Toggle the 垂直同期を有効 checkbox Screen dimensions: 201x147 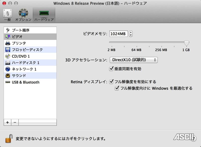[x=111, y=69]
